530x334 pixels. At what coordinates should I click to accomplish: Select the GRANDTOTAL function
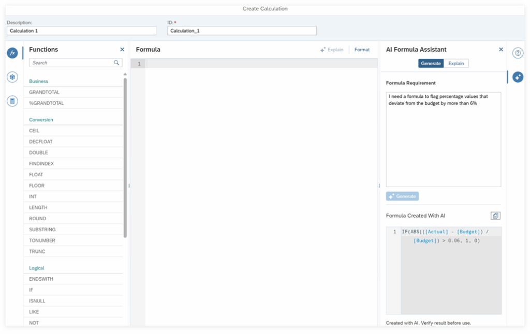pos(45,92)
